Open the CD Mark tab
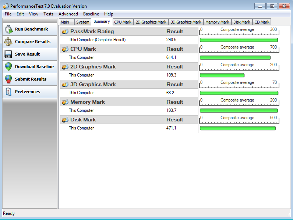Viewport: 293px width, 220px height. point(262,22)
